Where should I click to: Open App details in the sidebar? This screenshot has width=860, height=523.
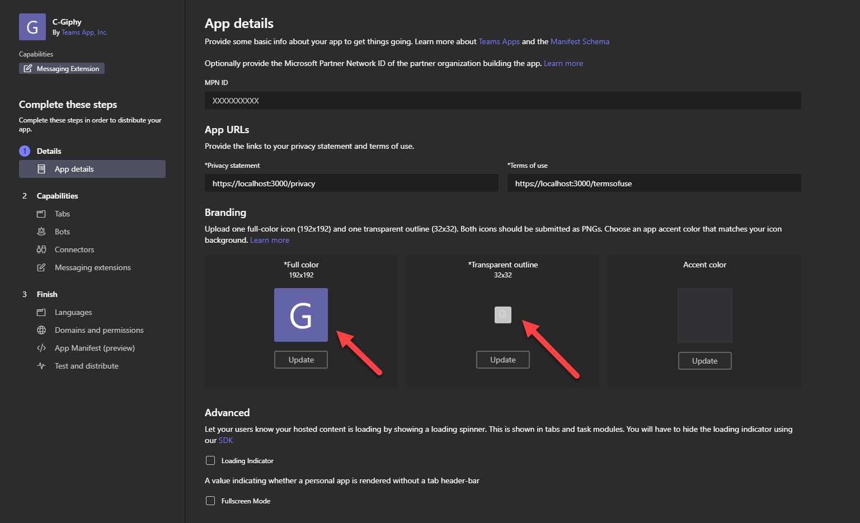(x=92, y=169)
